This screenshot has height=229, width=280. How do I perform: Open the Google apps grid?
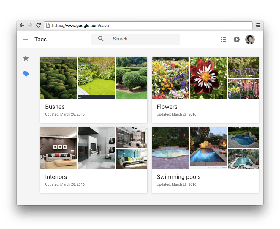point(223,40)
